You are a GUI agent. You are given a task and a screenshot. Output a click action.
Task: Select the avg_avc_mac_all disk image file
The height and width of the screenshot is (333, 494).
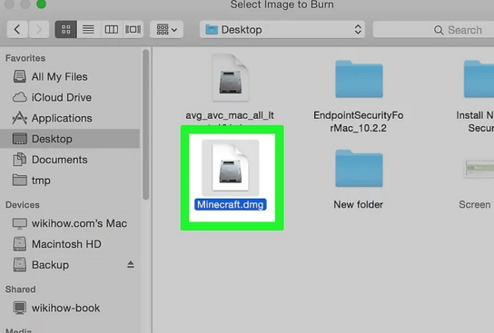click(x=231, y=78)
